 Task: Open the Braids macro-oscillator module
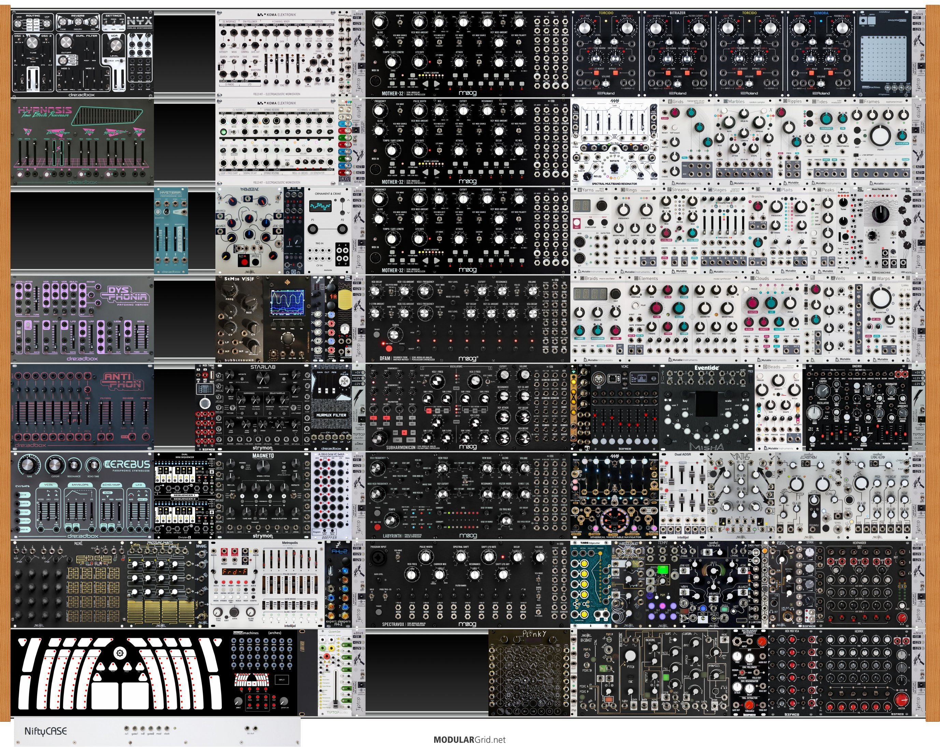pos(598,319)
